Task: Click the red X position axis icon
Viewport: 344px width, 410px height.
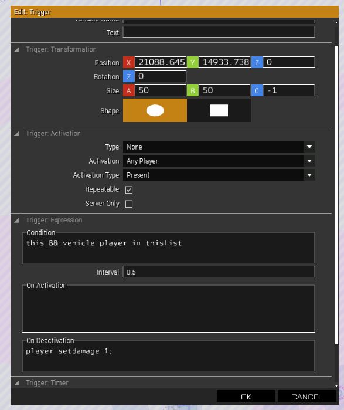Action: [129, 63]
